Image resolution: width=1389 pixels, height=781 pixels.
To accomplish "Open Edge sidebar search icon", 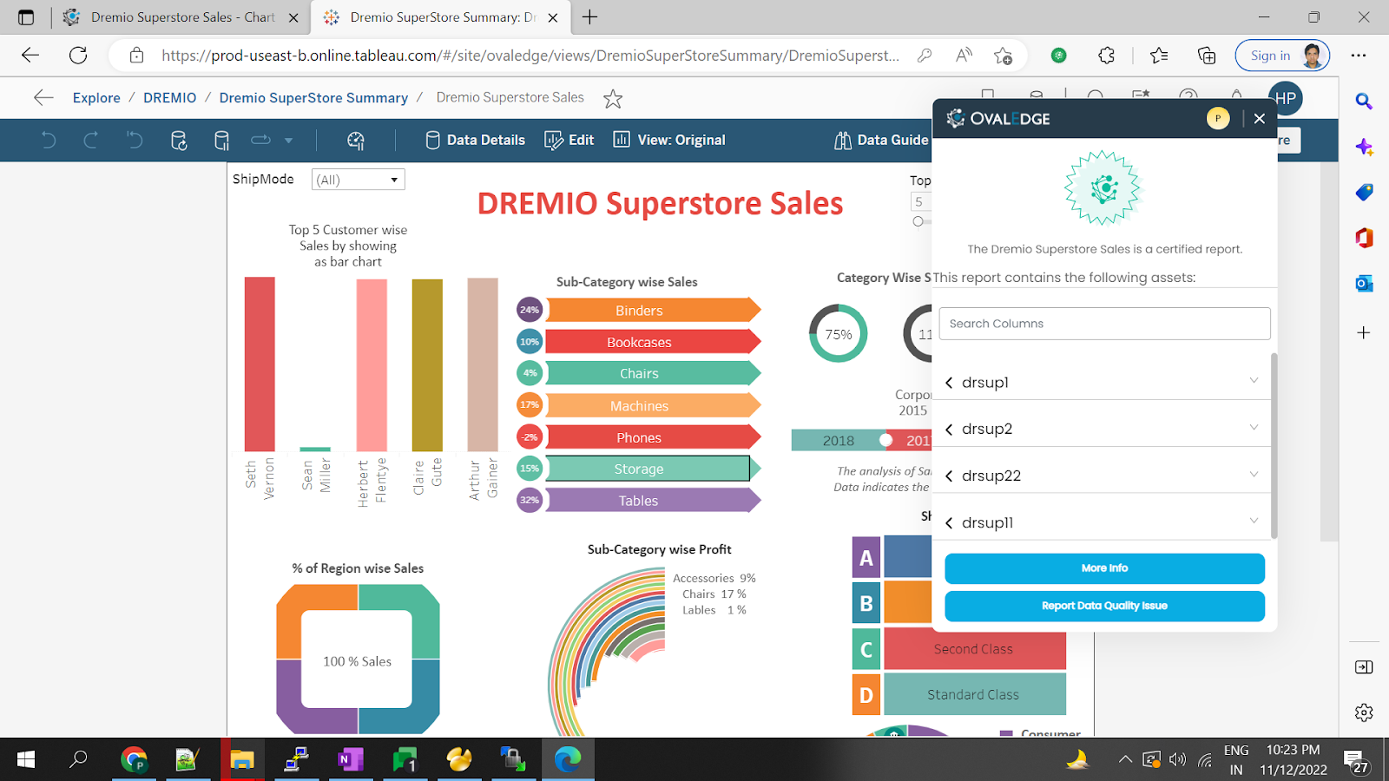I will coord(1364,102).
